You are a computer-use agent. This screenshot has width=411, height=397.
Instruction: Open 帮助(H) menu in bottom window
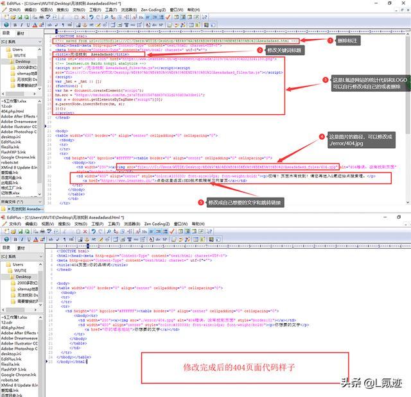(x=198, y=224)
